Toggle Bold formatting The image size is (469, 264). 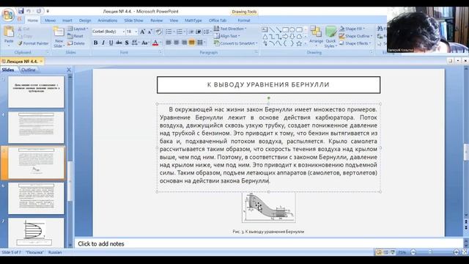point(96,43)
